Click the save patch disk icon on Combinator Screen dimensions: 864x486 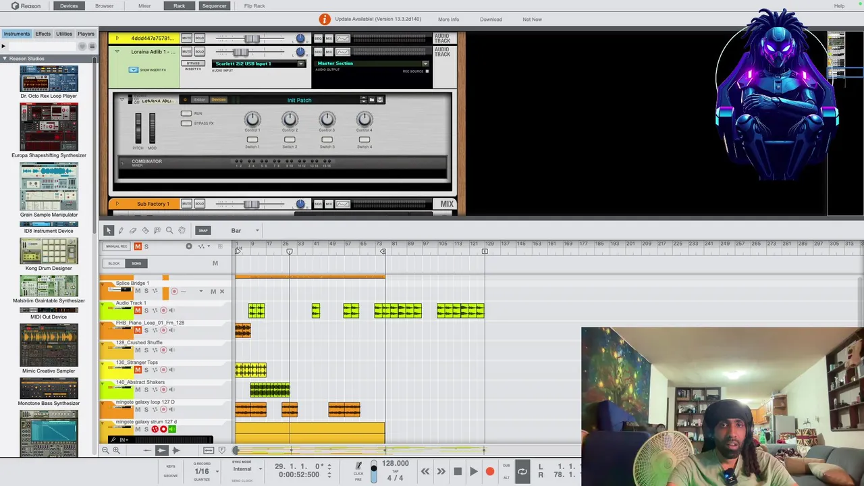380,100
